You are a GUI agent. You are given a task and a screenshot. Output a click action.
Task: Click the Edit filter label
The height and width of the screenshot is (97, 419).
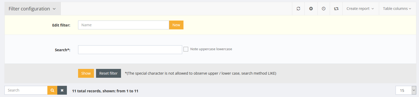pyautogui.click(x=61, y=25)
